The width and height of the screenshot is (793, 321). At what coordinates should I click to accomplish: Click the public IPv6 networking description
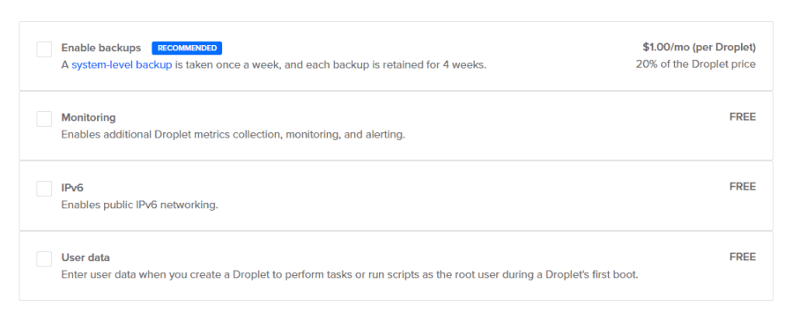pyautogui.click(x=139, y=205)
